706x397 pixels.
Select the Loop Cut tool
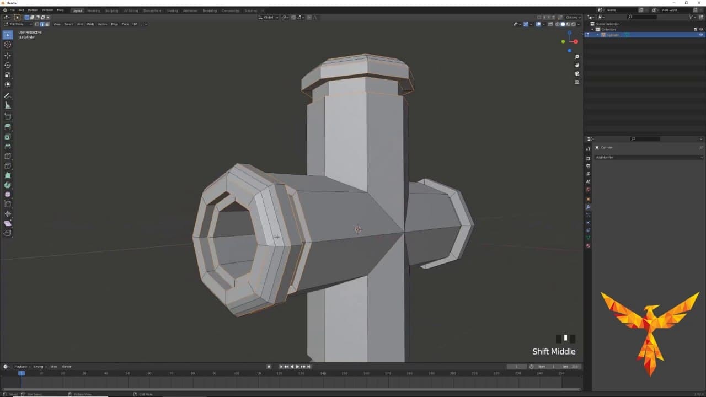8,156
